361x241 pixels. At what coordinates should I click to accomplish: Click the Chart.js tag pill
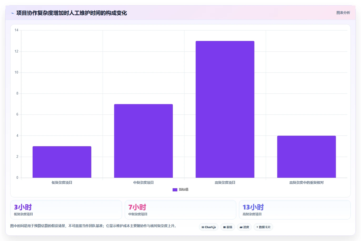[209, 227]
